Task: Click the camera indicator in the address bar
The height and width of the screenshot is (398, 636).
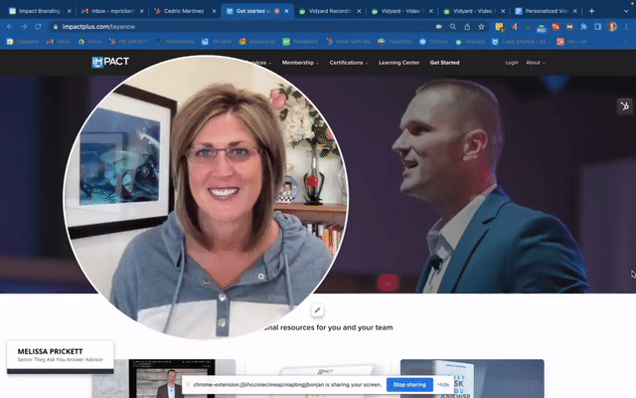Action: tap(439, 27)
